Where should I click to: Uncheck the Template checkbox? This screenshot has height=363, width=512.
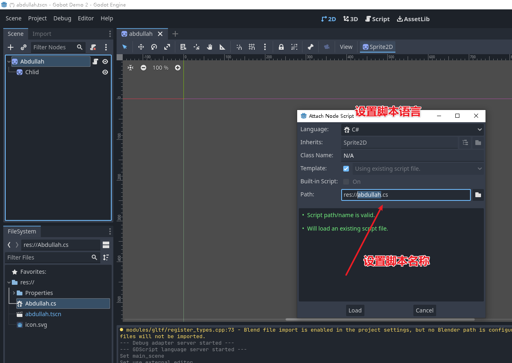(346, 169)
